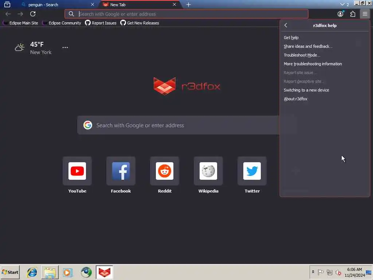Click the r3dfox taskbar button
This screenshot has height=280, width=373.
pyautogui.click(x=105, y=272)
